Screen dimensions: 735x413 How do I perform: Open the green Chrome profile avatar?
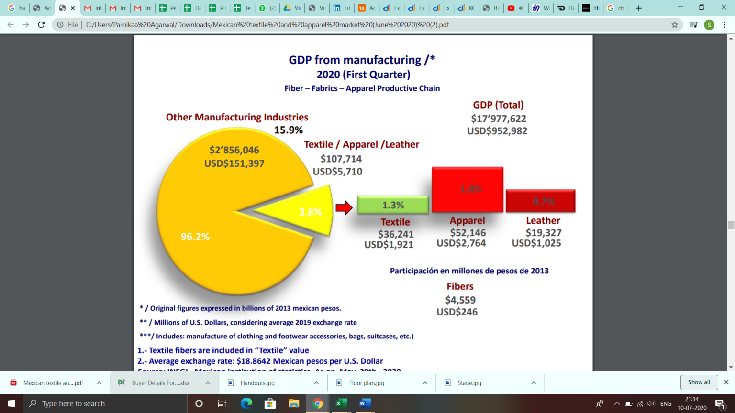709,25
